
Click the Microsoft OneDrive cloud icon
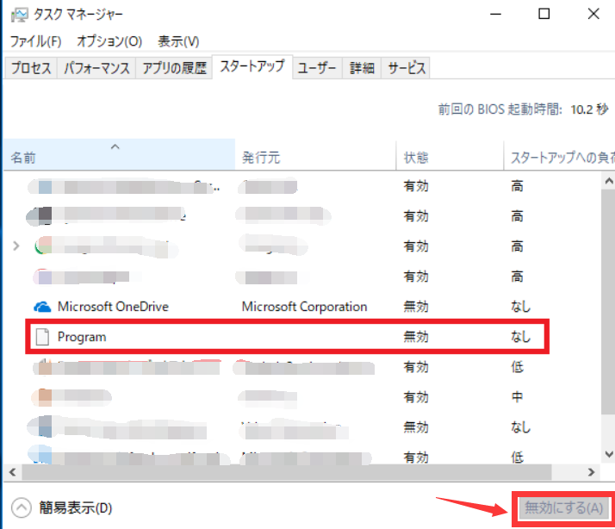pyautogui.click(x=42, y=307)
